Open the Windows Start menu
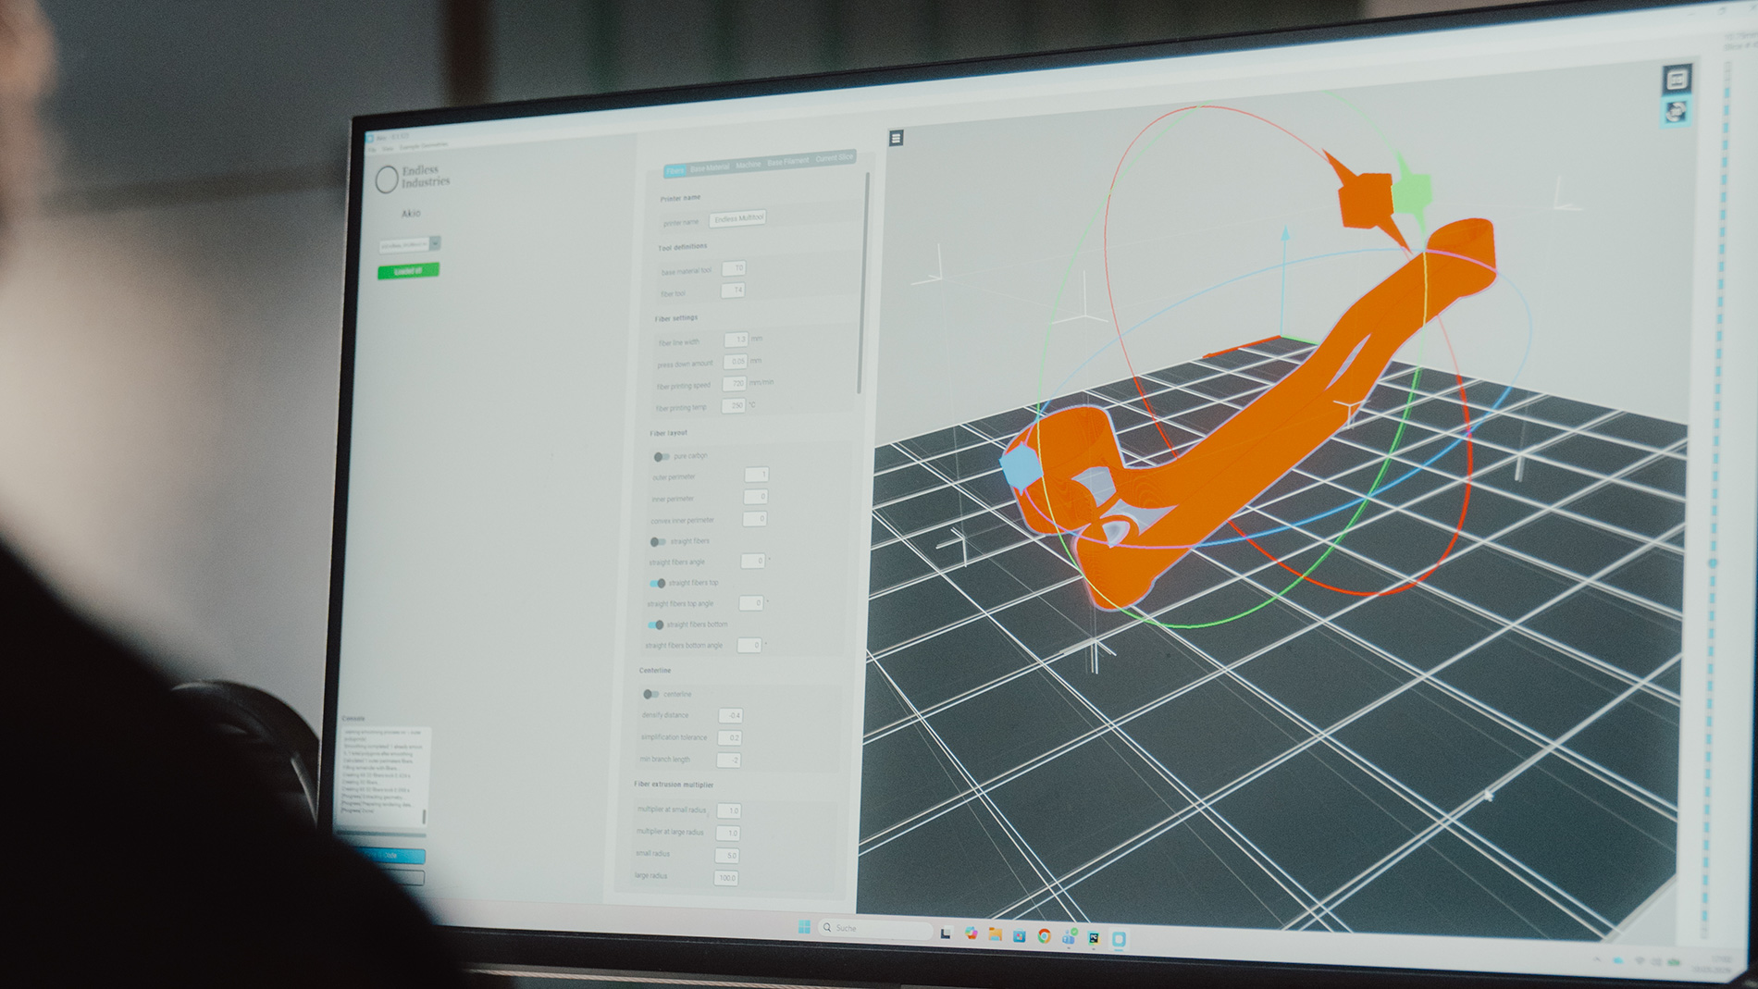Viewport: 1758px width, 989px height. 804,926
